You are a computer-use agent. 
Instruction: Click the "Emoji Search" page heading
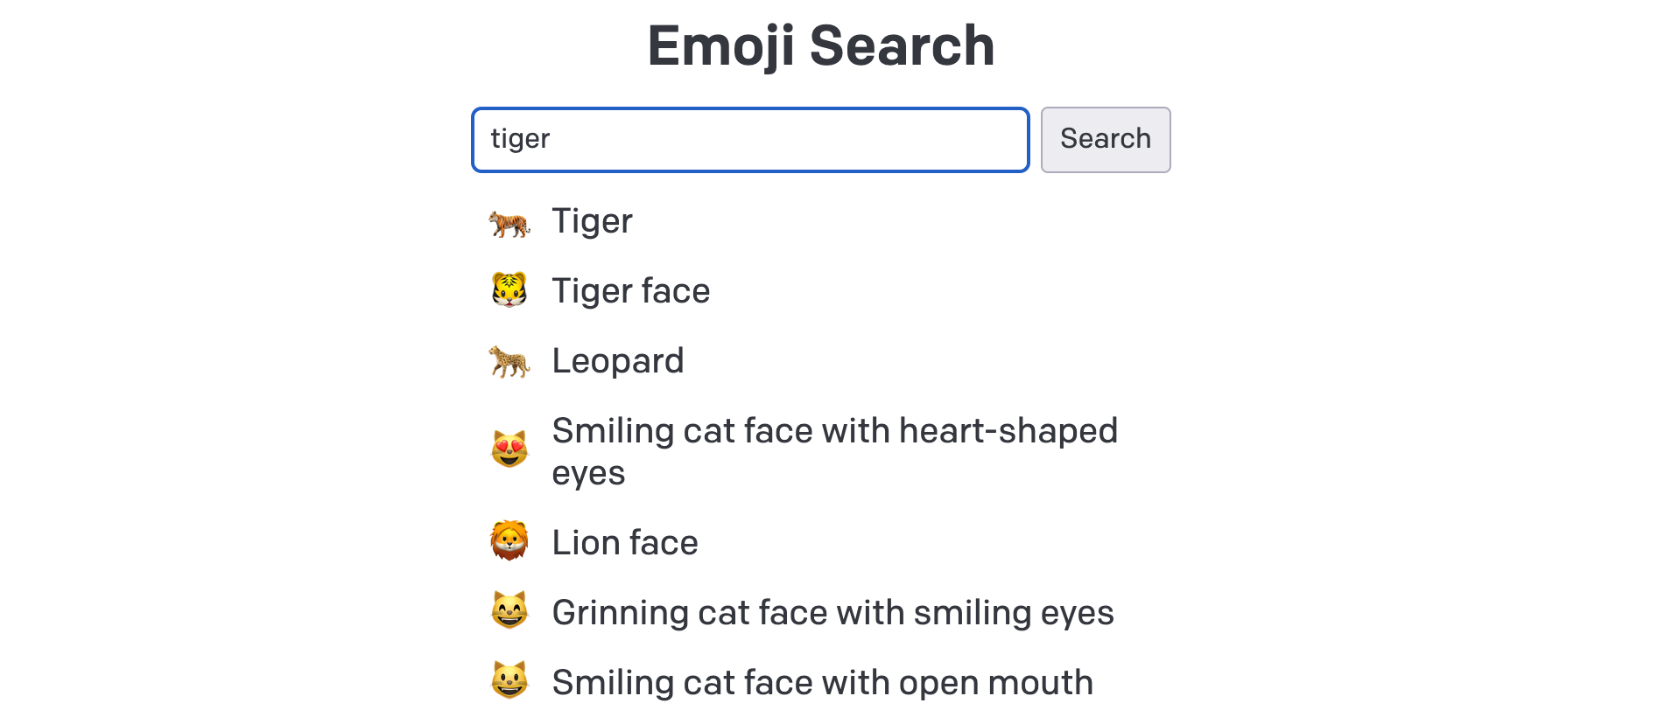[x=820, y=45]
